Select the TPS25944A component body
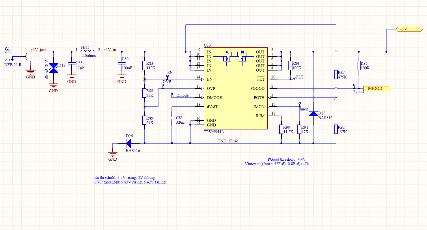The height and width of the screenshot is (230, 427). (x=236, y=88)
